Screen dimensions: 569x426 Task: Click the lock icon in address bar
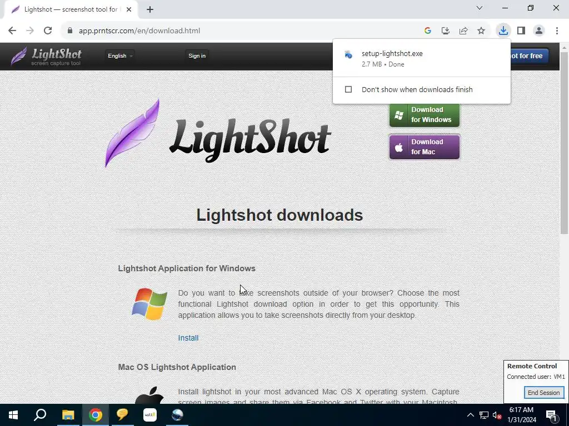69,31
